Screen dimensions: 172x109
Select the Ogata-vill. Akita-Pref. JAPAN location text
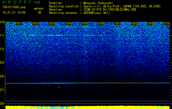pos(122,6)
